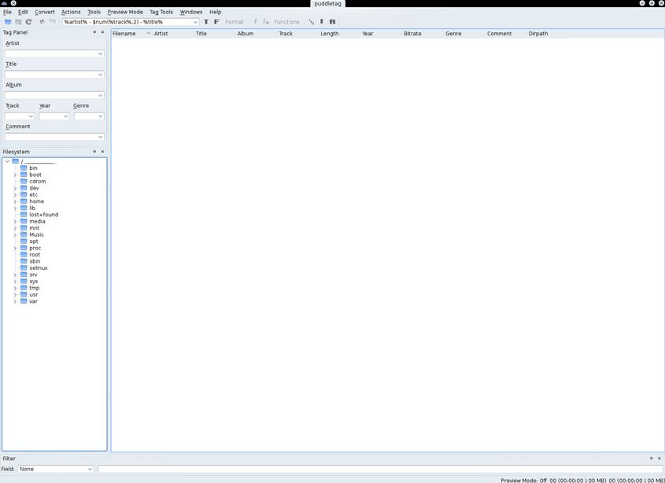Click the Functions toolbar button
The width and height of the screenshot is (665, 483).
click(286, 22)
